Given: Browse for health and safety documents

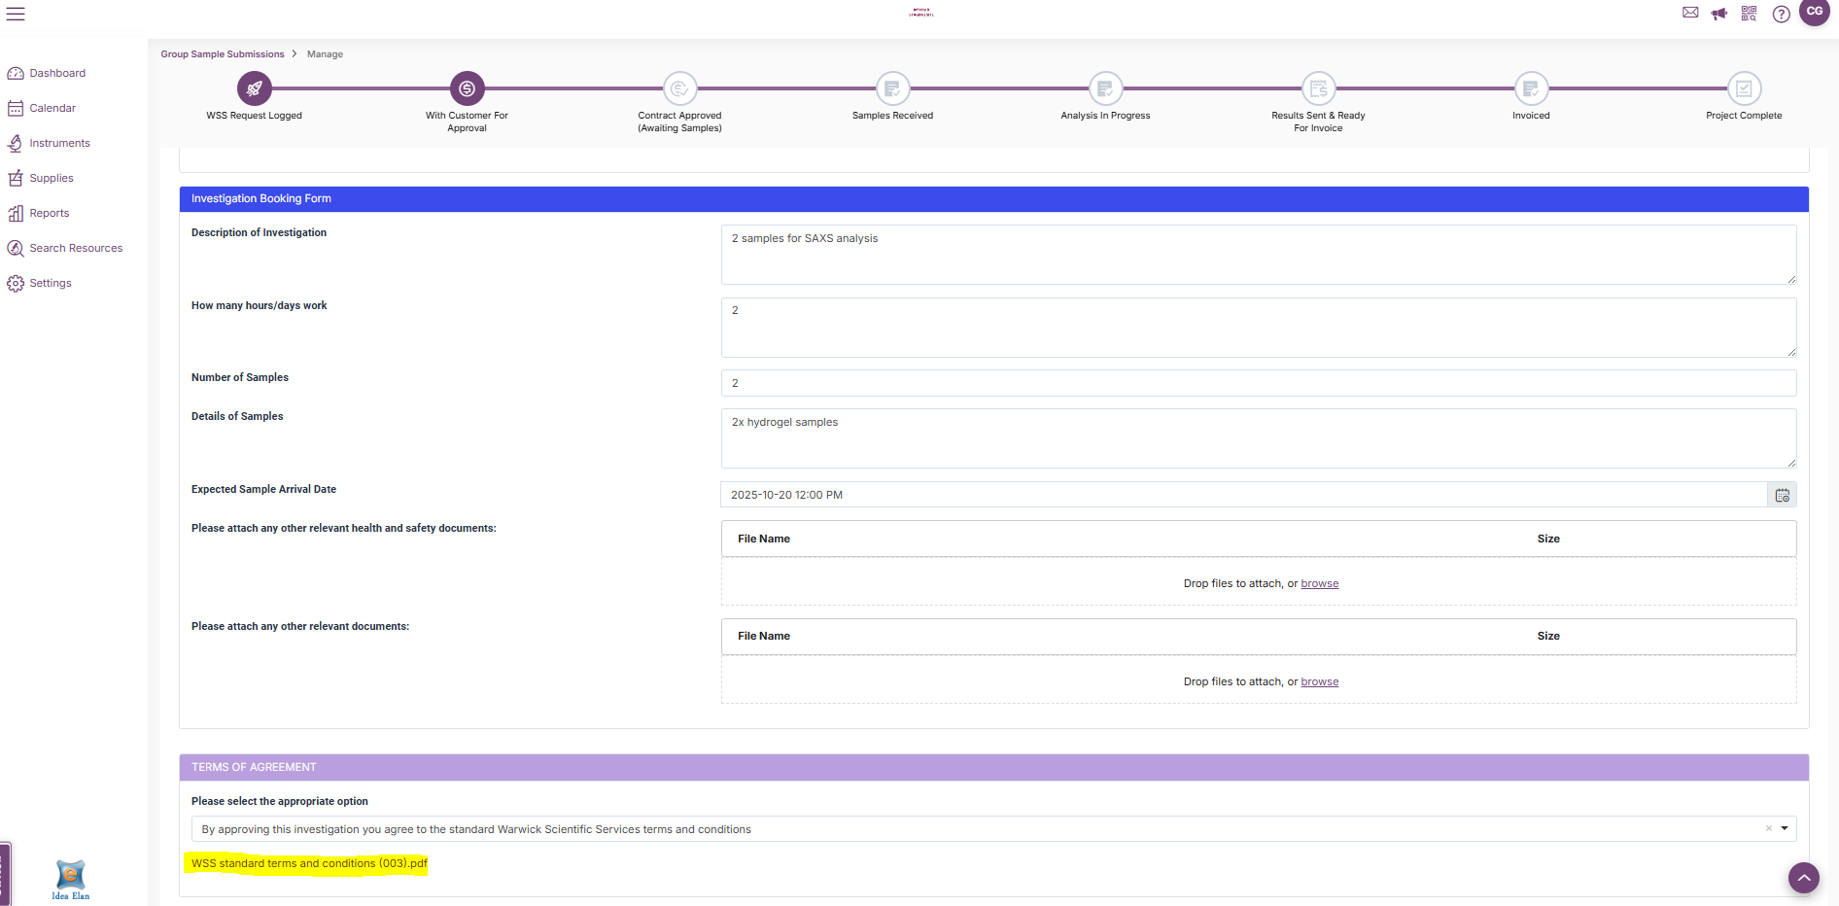Looking at the screenshot, I should tap(1319, 583).
